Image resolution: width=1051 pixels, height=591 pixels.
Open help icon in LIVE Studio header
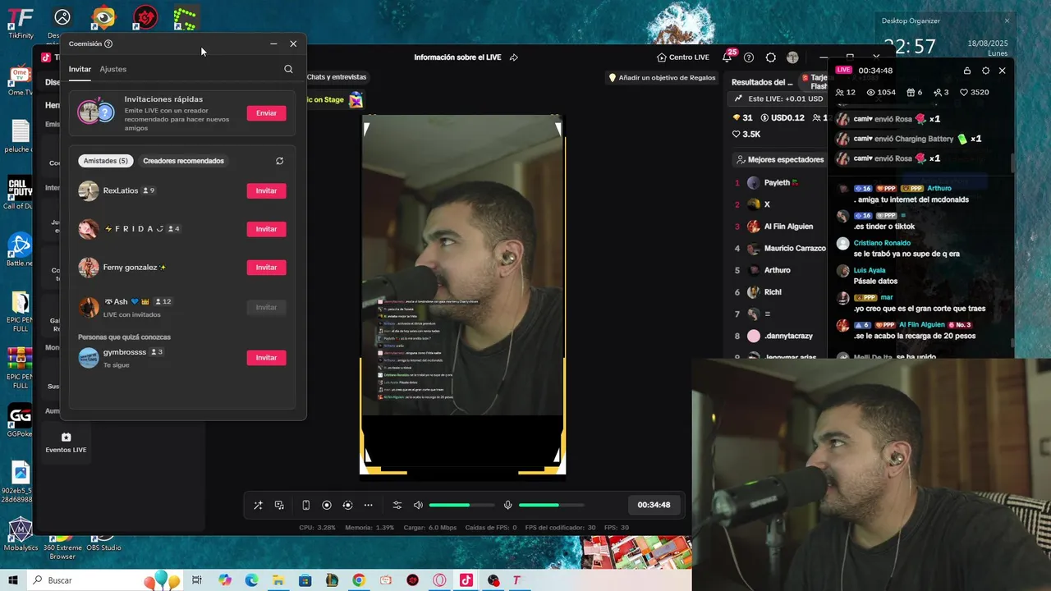[749, 57]
